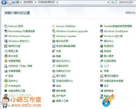Select the 所有控制面板项 breadcrumb segment
This screenshot has width=136, height=109.
(x=46, y=2)
